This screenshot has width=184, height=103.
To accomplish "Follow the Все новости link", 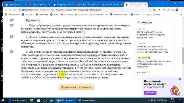I will click(x=143, y=73).
